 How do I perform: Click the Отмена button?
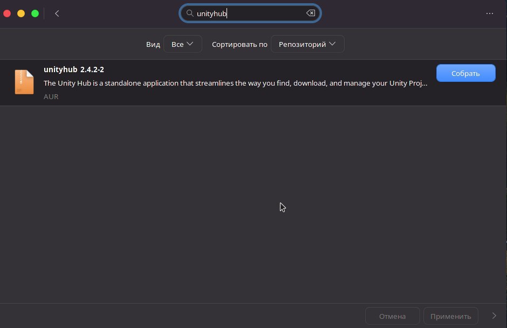click(x=392, y=316)
